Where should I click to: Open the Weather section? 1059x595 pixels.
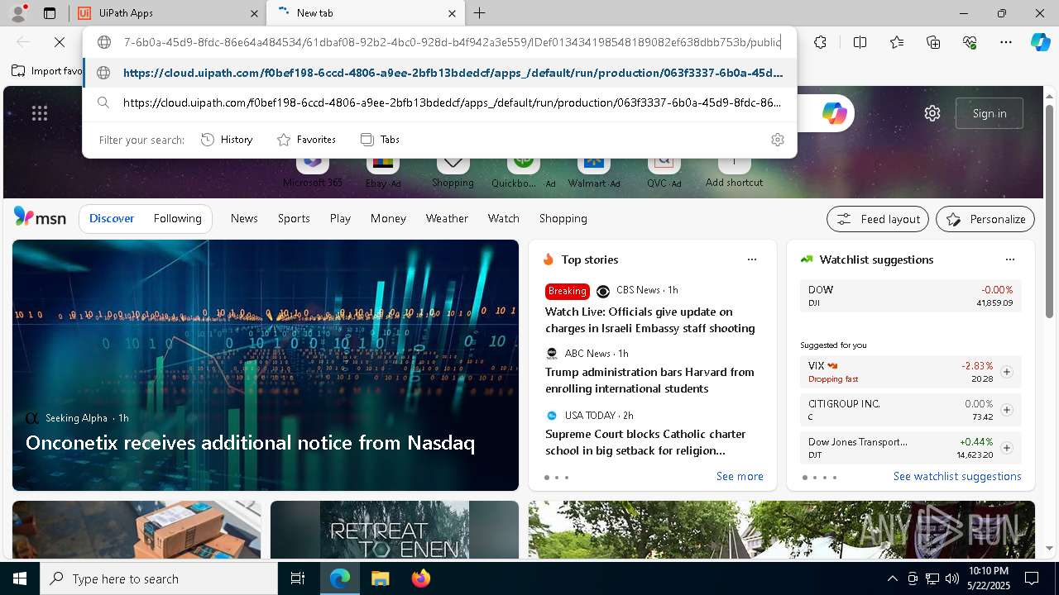coord(447,218)
